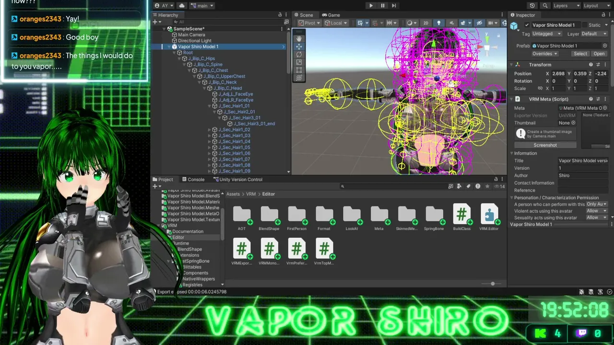614x345 pixels.
Task: Expand the J_Sec_Hair1_02 hierarchy node
Action: point(210,129)
